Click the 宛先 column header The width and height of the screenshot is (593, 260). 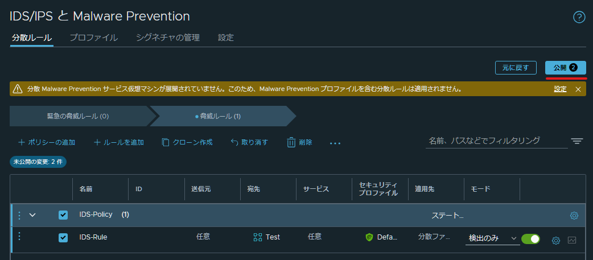pyautogui.click(x=254, y=189)
